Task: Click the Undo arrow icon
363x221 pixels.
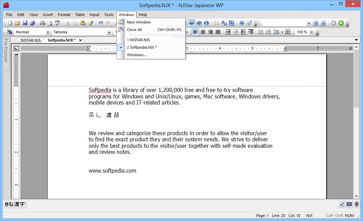Action: click(101, 23)
